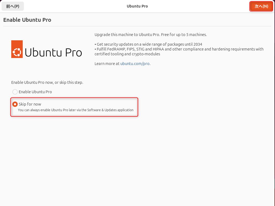Click the 'Skip for now' label text

(30, 104)
